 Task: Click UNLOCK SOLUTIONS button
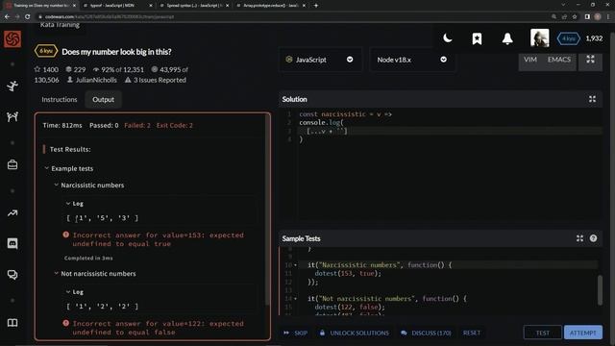pyautogui.click(x=355, y=333)
